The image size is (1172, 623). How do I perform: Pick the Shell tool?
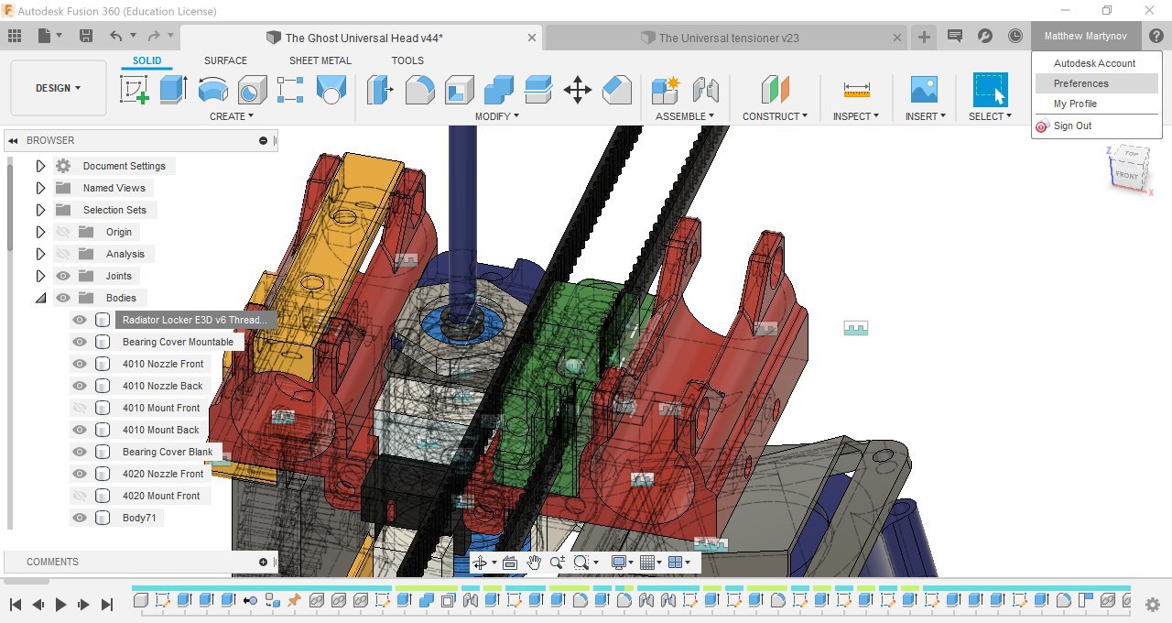click(x=460, y=89)
